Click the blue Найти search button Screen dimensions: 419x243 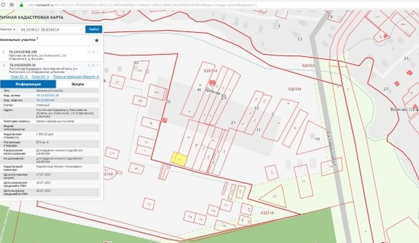94,29
